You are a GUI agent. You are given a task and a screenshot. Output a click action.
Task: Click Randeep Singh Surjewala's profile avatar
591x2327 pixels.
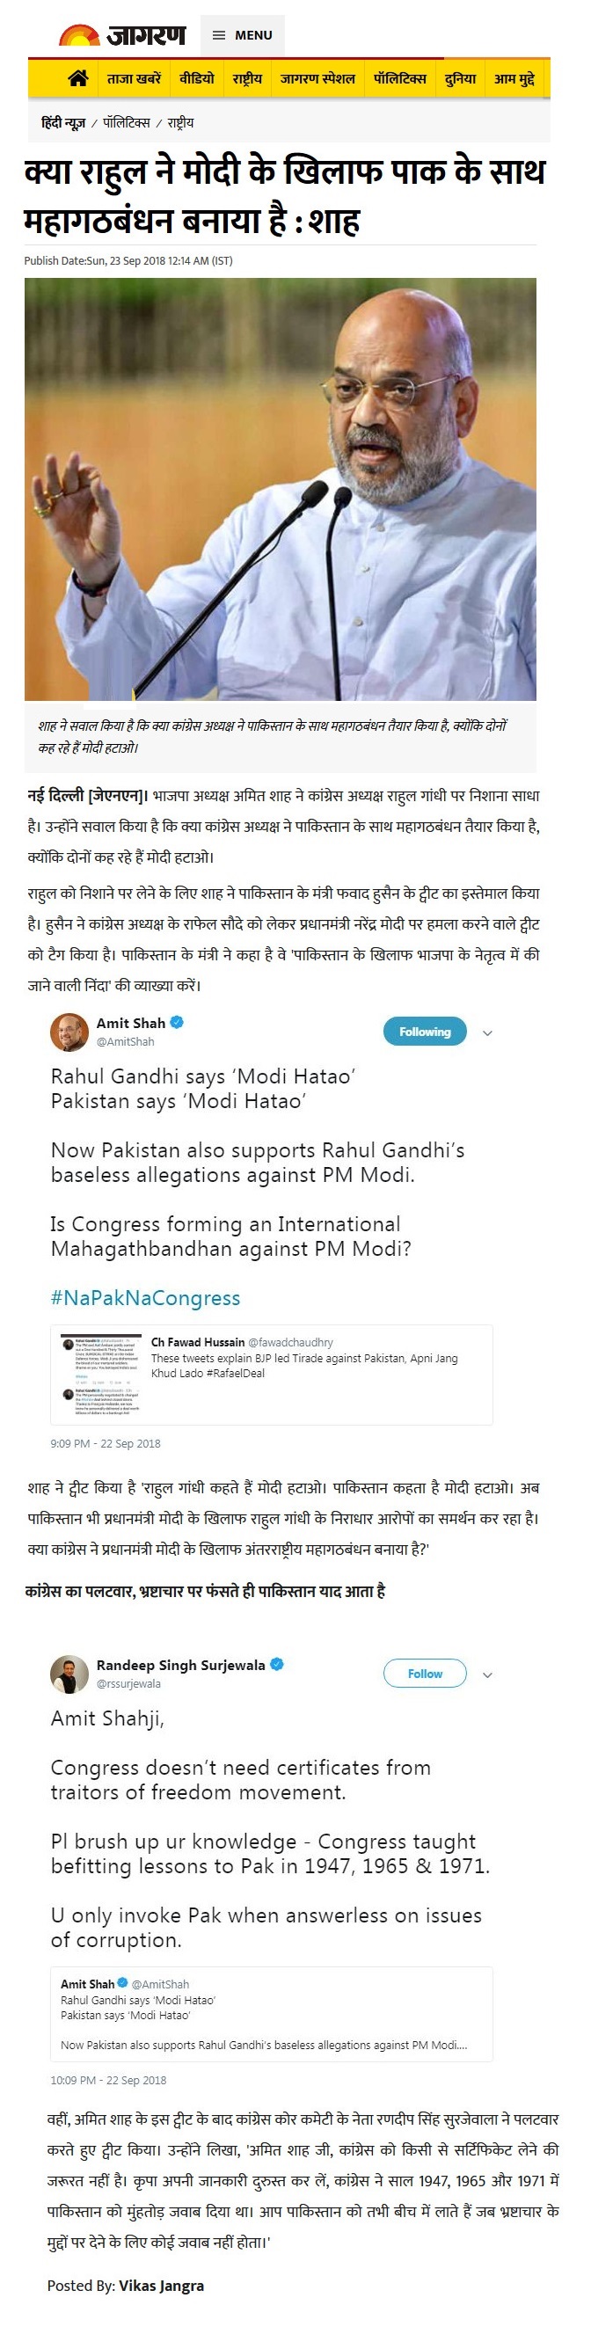pos(69,1674)
